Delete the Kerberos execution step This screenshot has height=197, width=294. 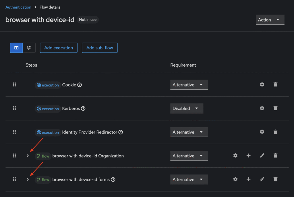tap(275, 108)
